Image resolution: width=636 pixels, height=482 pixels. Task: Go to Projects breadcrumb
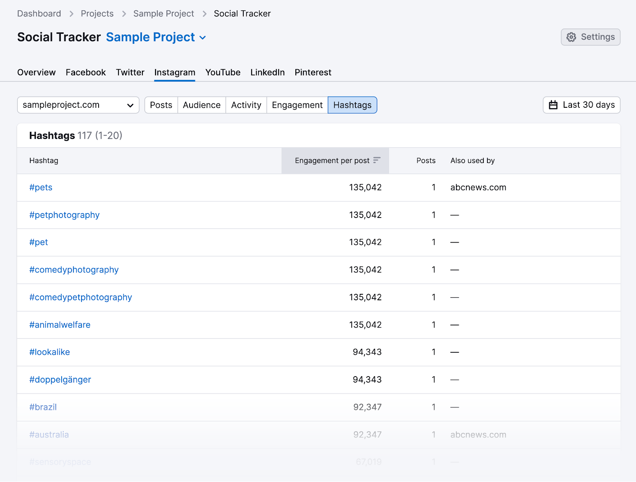click(97, 14)
